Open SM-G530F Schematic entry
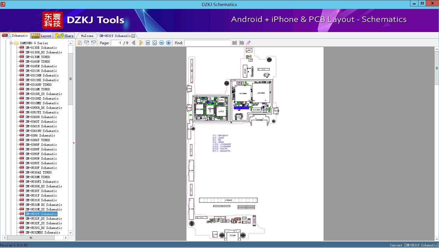Viewport: 439px width, 248px height. pyautogui.click(x=41, y=168)
